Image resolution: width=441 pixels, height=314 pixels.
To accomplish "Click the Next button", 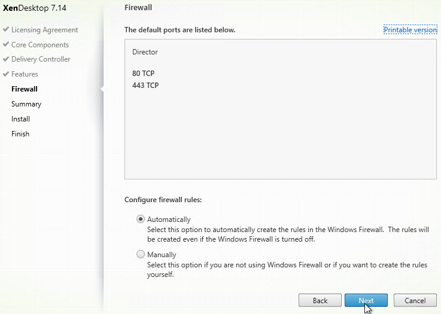I will (x=366, y=300).
